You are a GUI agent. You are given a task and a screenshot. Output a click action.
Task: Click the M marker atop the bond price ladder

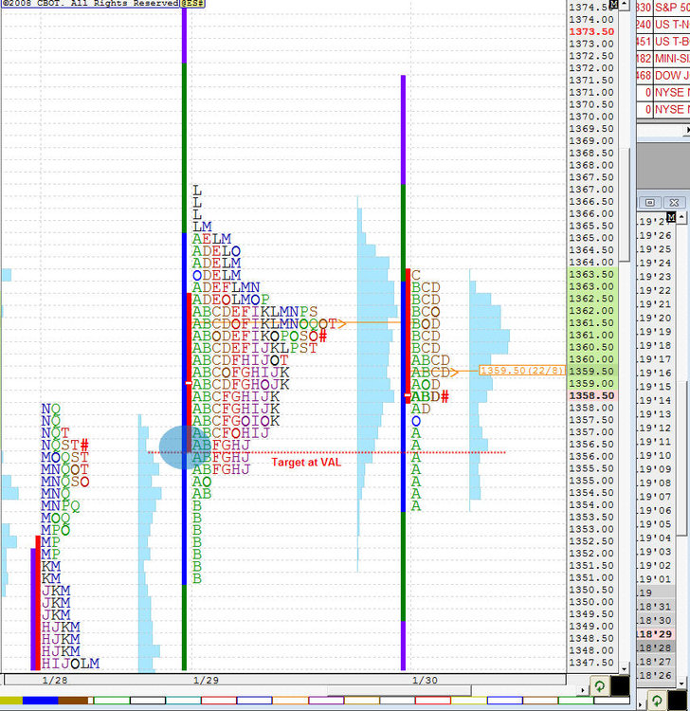671,217
